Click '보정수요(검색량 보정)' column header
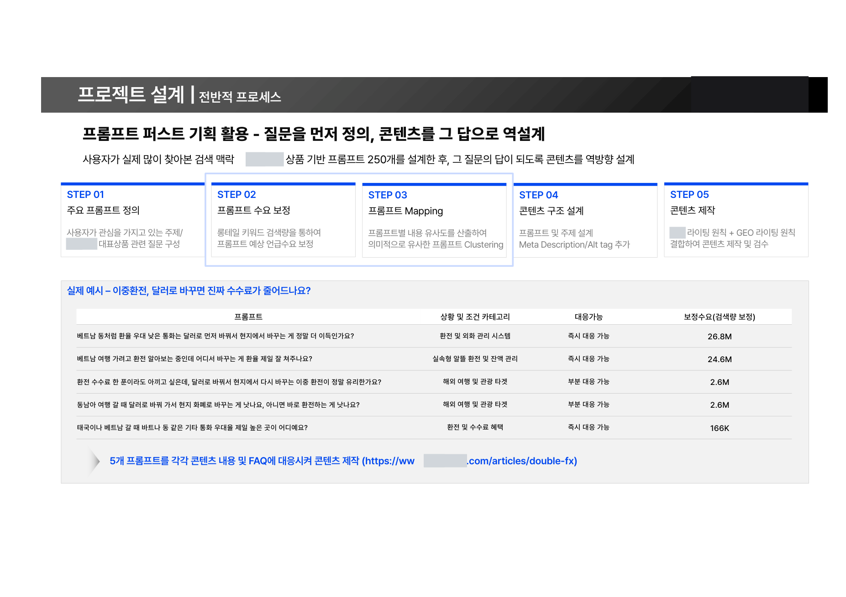The image size is (846, 597). 720,317
